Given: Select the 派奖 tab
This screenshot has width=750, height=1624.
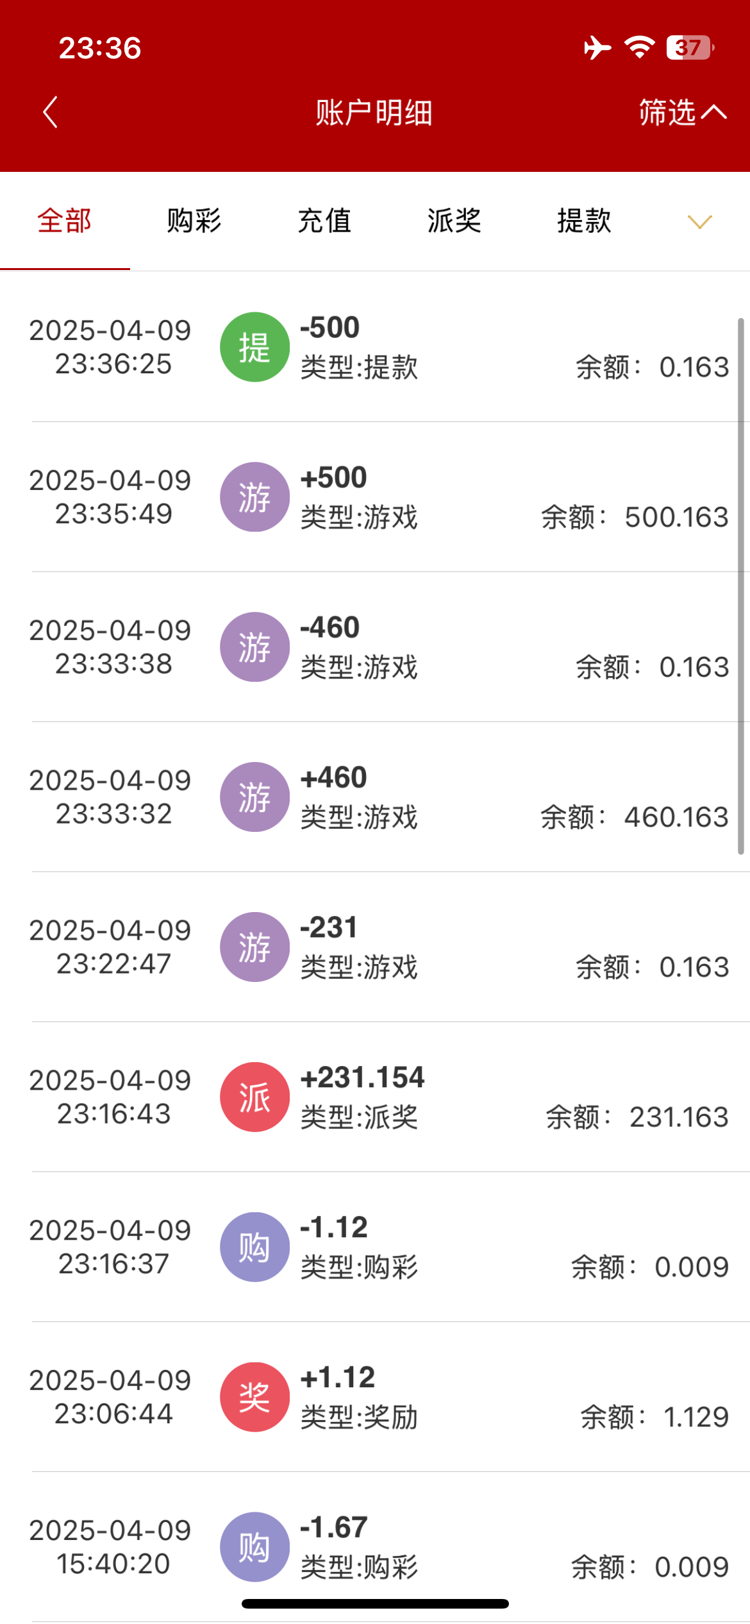Looking at the screenshot, I should pyautogui.click(x=454, y=221).
